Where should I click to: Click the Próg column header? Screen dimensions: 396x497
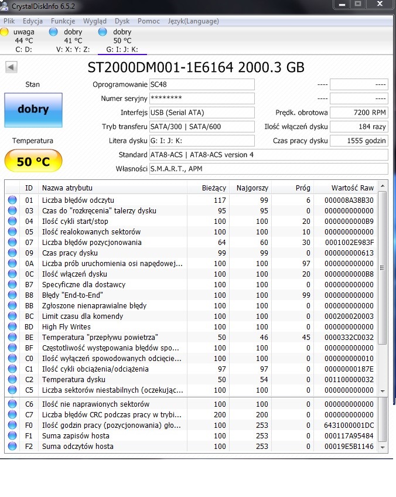click(x=293, y=188)
